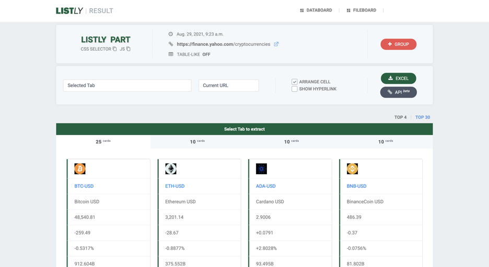Image resolution: width=489 pixels, height=267 pixels.
Task: Copy the JS selector icon
Action: [129, 49]
